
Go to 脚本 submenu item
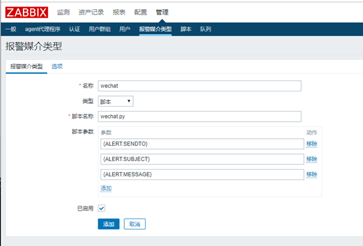point(186,29)
